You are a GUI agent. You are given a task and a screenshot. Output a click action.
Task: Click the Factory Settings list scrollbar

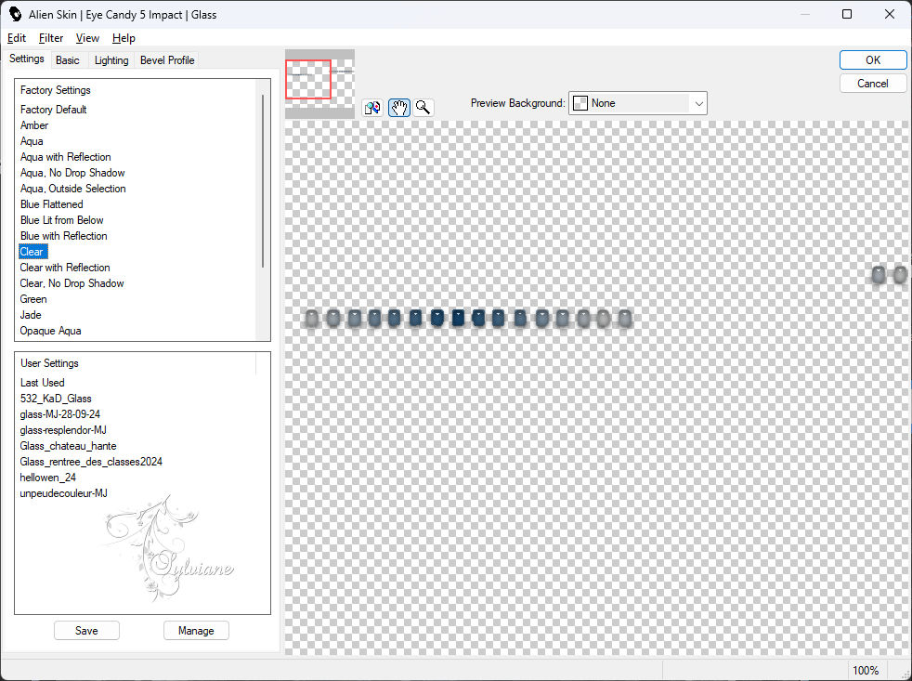pyautogui.click(x=263, y=181)
